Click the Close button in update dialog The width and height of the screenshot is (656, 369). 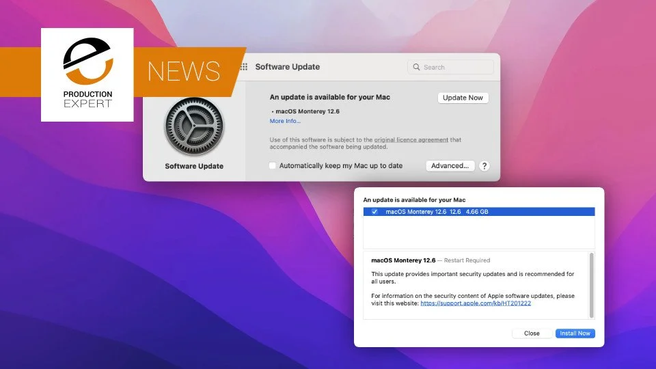click(x=532, y=333)
